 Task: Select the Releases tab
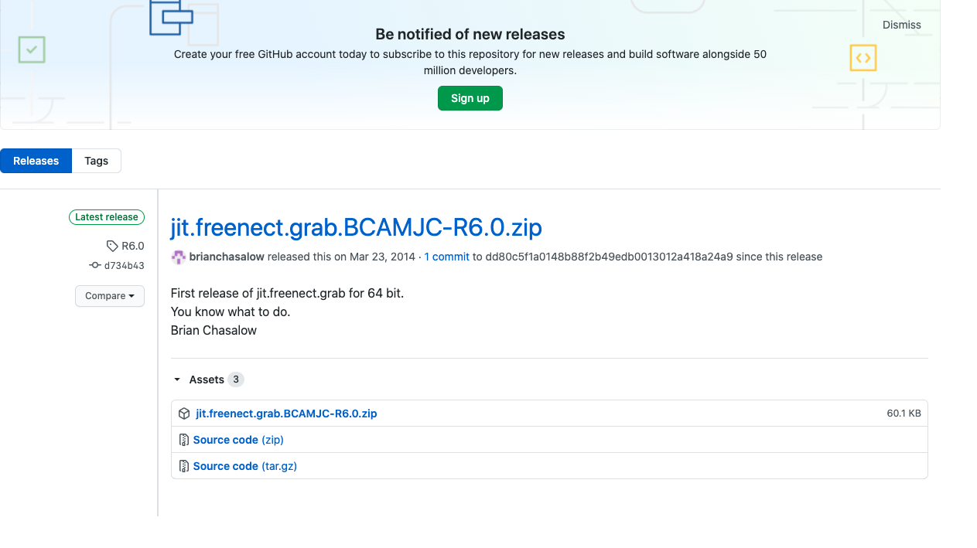click(36, 161)
